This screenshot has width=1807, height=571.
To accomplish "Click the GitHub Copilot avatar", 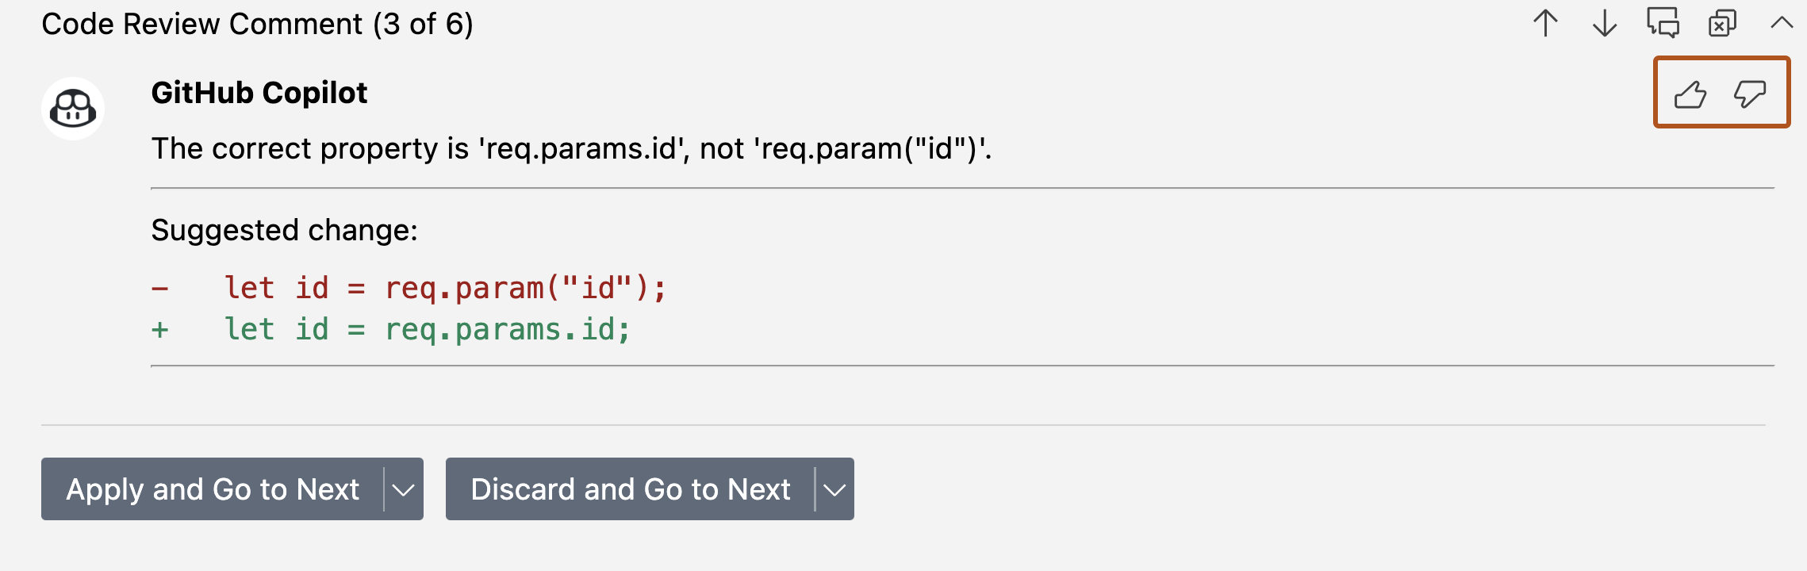I will point(73,109).
